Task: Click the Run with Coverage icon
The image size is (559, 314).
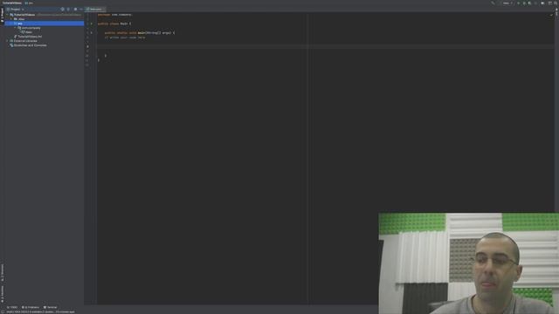Action: pyautogui.click(x=529, y=3)
